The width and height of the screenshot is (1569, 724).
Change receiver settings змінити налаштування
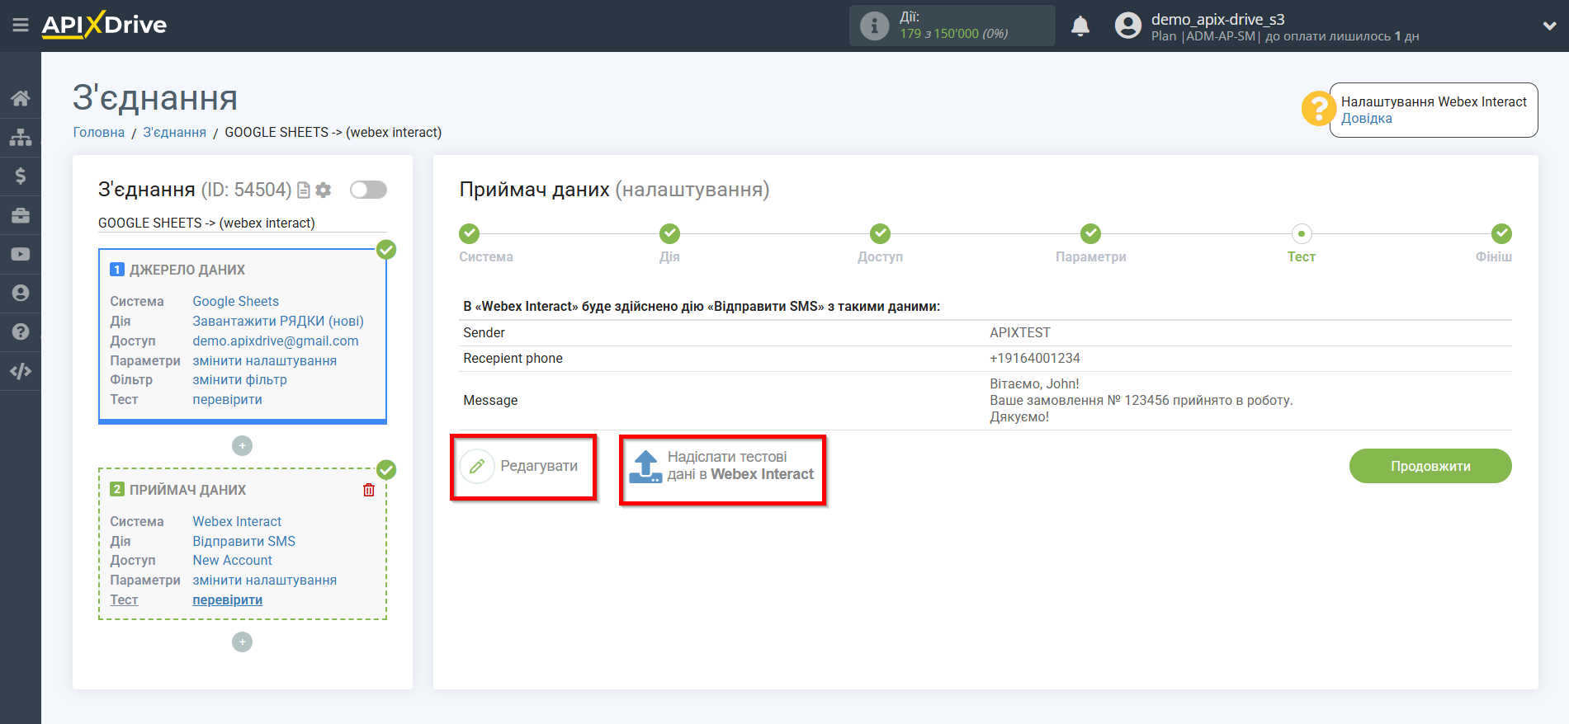(x=265, y=581)
